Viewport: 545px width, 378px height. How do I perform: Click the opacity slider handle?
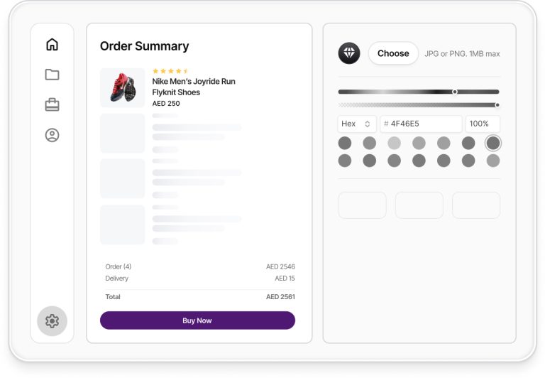(x=497, y=104)
